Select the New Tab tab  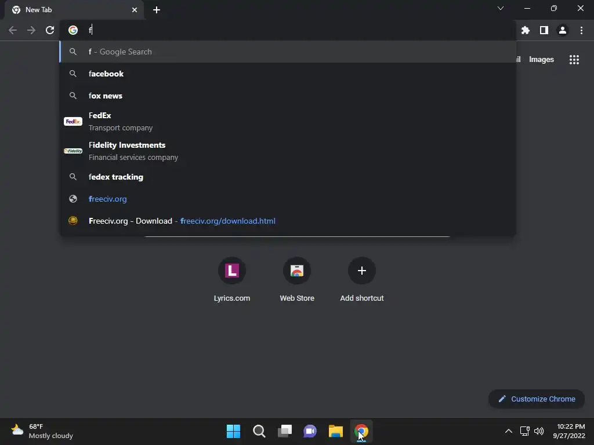pos(74,10)
